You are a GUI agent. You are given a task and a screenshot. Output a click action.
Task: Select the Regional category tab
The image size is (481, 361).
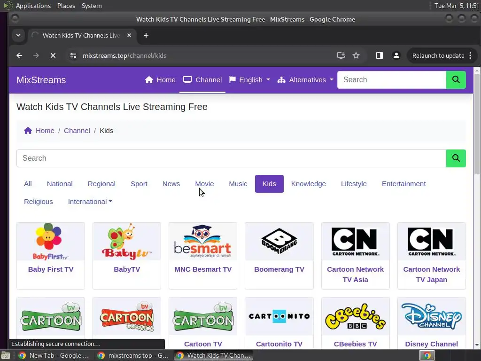coord(101,184)
